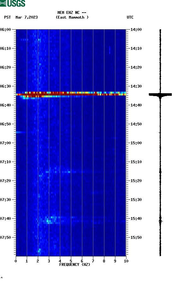Click the '7' frequency axis tick label
The width and height of the screenshot is (174, 281).
point(93,261)
